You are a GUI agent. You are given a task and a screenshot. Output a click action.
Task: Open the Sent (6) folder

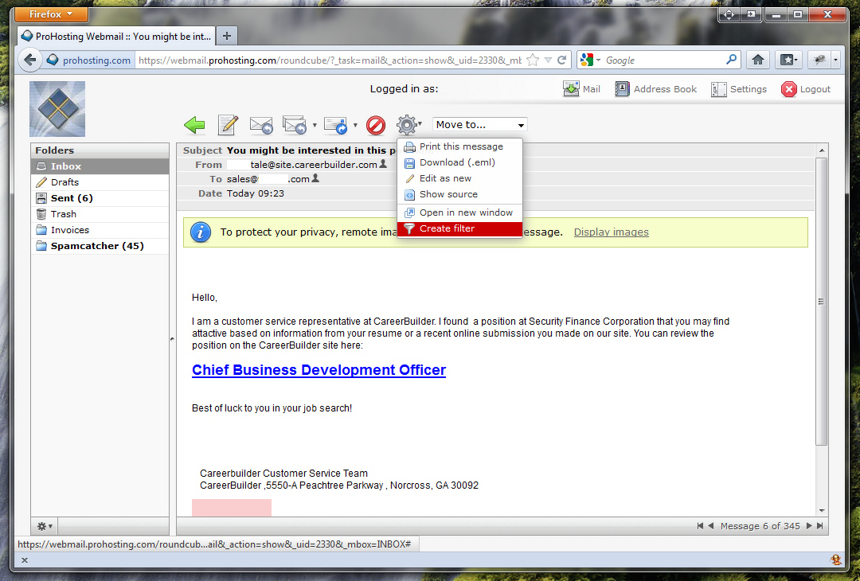[x=100, y=198]
